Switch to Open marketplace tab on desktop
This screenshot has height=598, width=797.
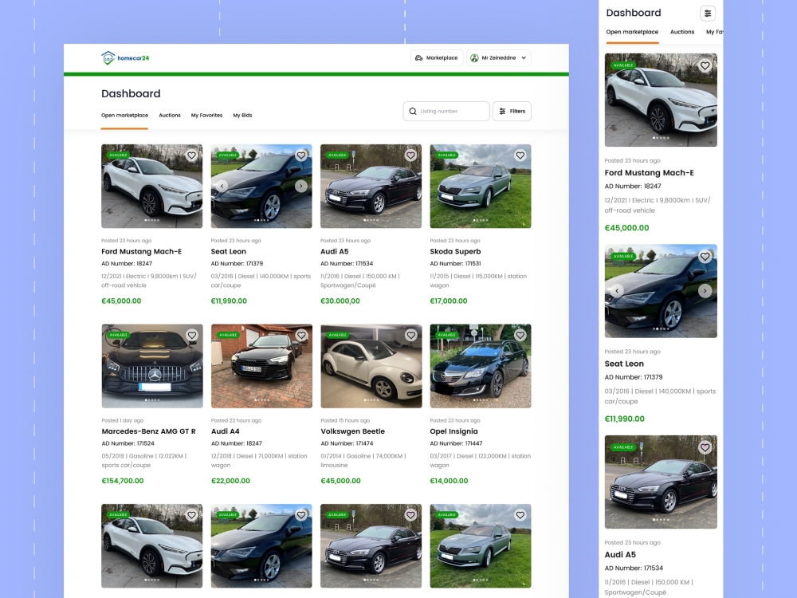point(124,116)
